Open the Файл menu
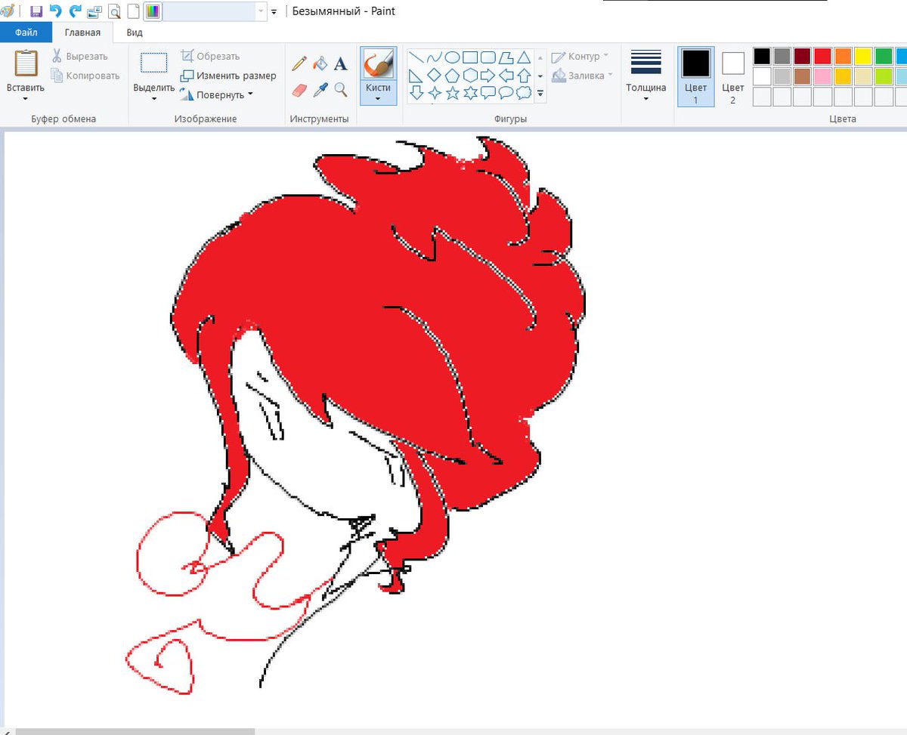 click(26, 32)
